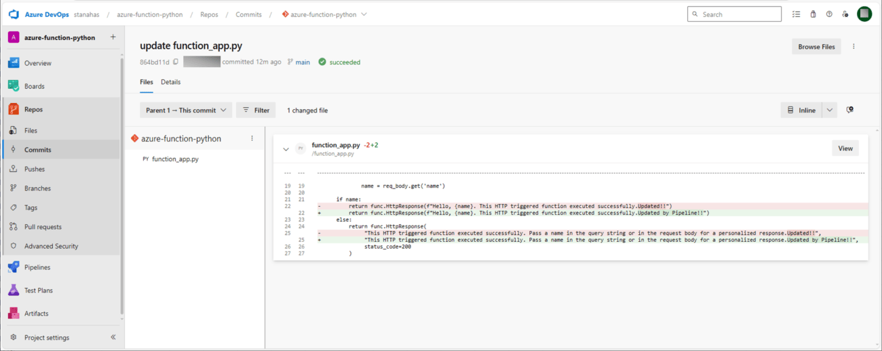Viewport: 882px width, 351px height.
Task: Click the Inline diff view button
Action: click(801, 110)
